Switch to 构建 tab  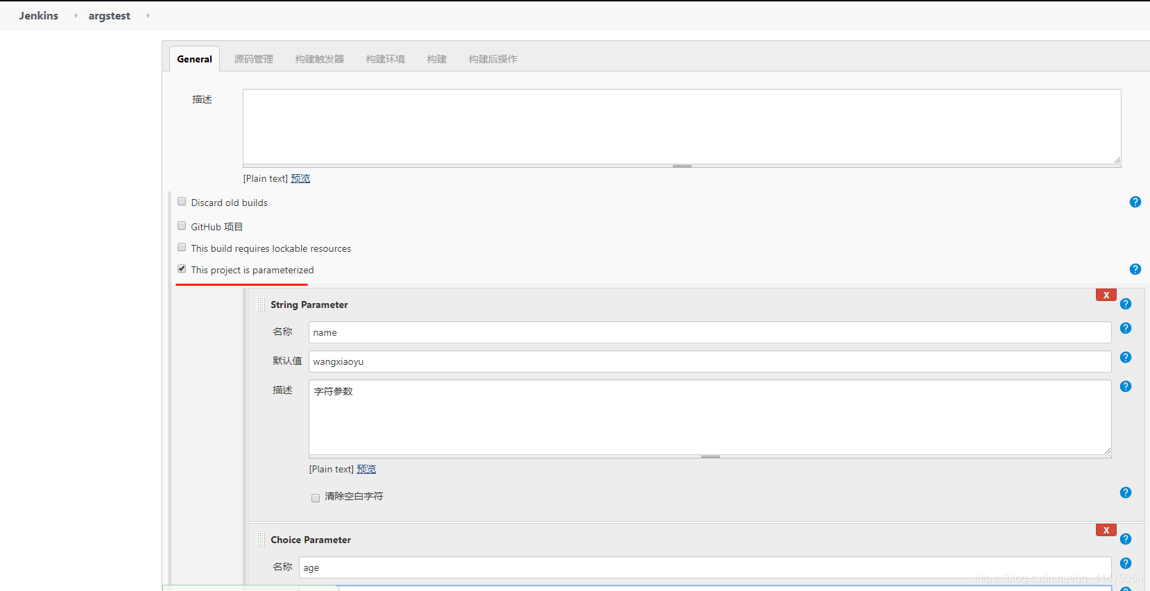pyautogui.click(x=437, y=59)
